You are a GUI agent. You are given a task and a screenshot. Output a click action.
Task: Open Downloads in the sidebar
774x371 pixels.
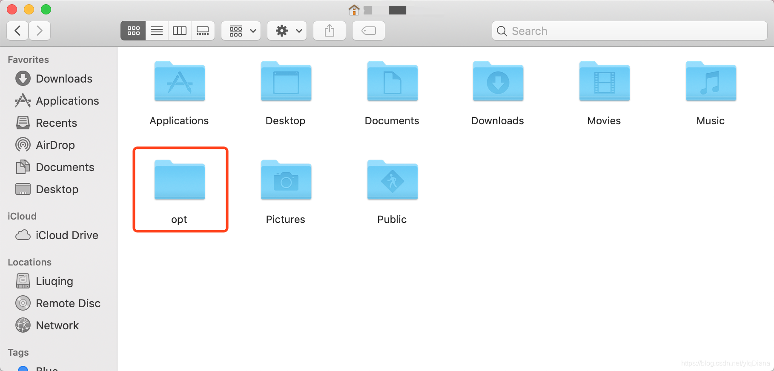click(54, 79)
